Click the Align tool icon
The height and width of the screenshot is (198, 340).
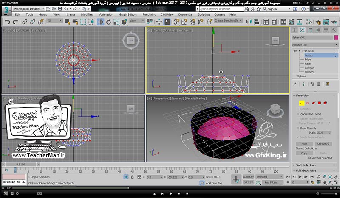coord(257,22)
